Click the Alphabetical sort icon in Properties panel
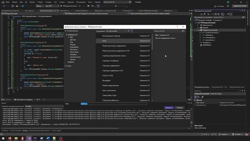Image resolution: width=250 pixels, height=141 pixels. point(199,97)
